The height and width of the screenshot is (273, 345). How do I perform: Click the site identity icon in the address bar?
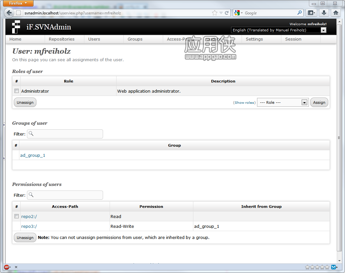18,13
